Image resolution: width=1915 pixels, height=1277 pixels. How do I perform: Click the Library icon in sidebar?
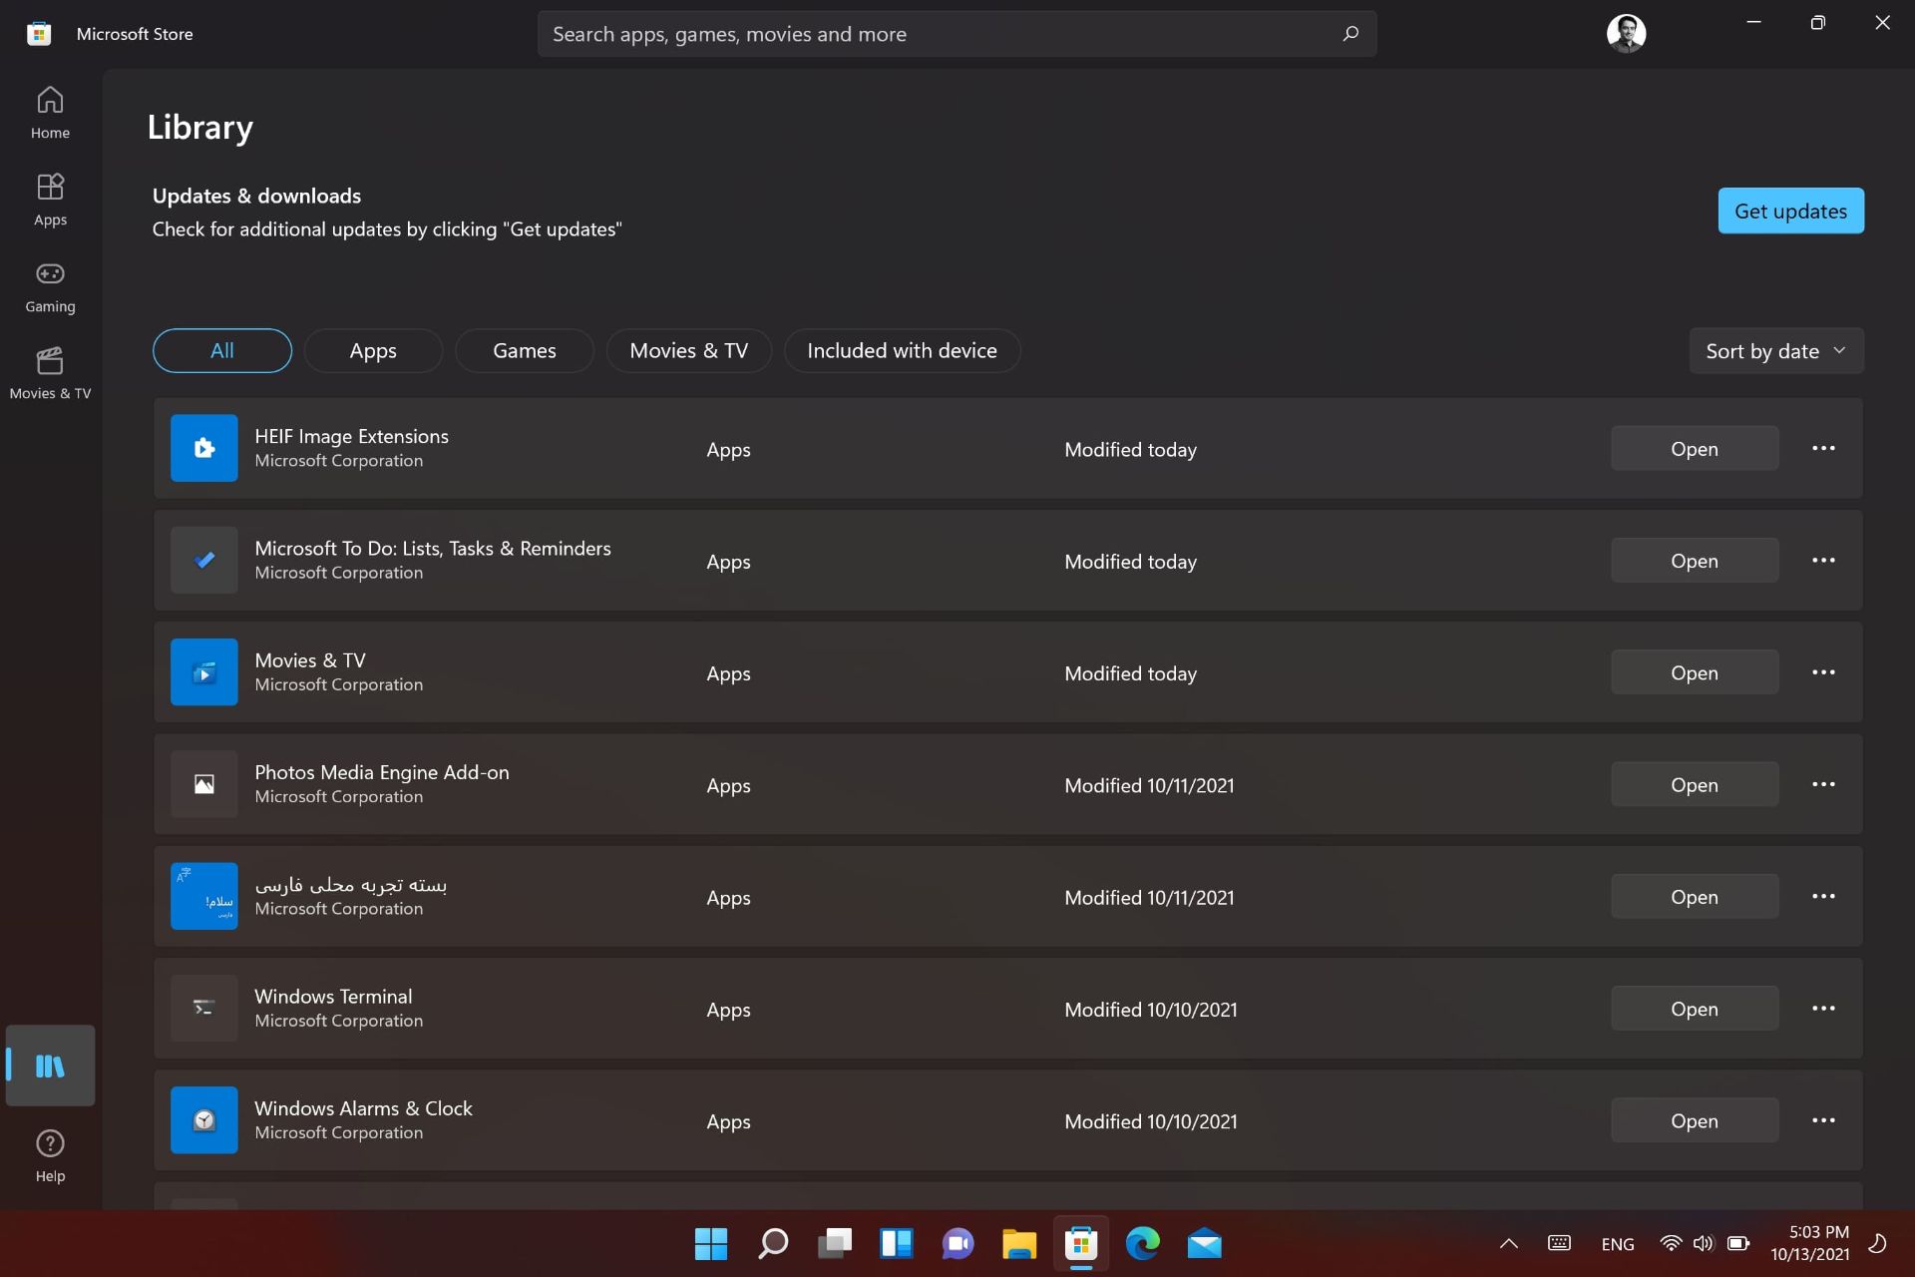pyautogui.click(x=50, y=1064)
